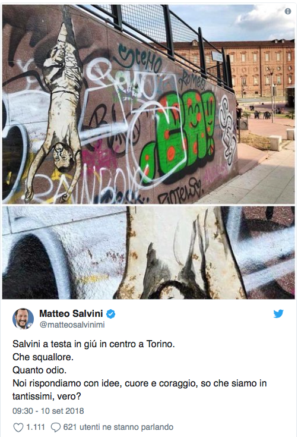Open the close-up graffiti photo below
The image size is (298, 437).
coord(148,253)
